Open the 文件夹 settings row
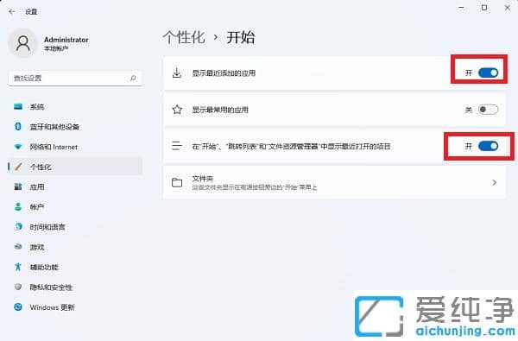Viewport: 518px width, 341px height. coord(334,182)
